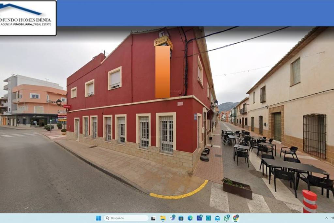Open Task View from the taskbar
Image resolution: width=334 pixels, height=223 pixels.
point(153,218)
